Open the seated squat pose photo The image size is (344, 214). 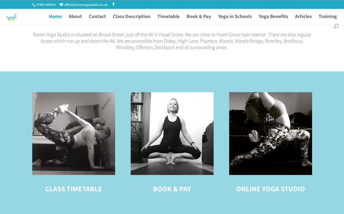tap(172, 133)
